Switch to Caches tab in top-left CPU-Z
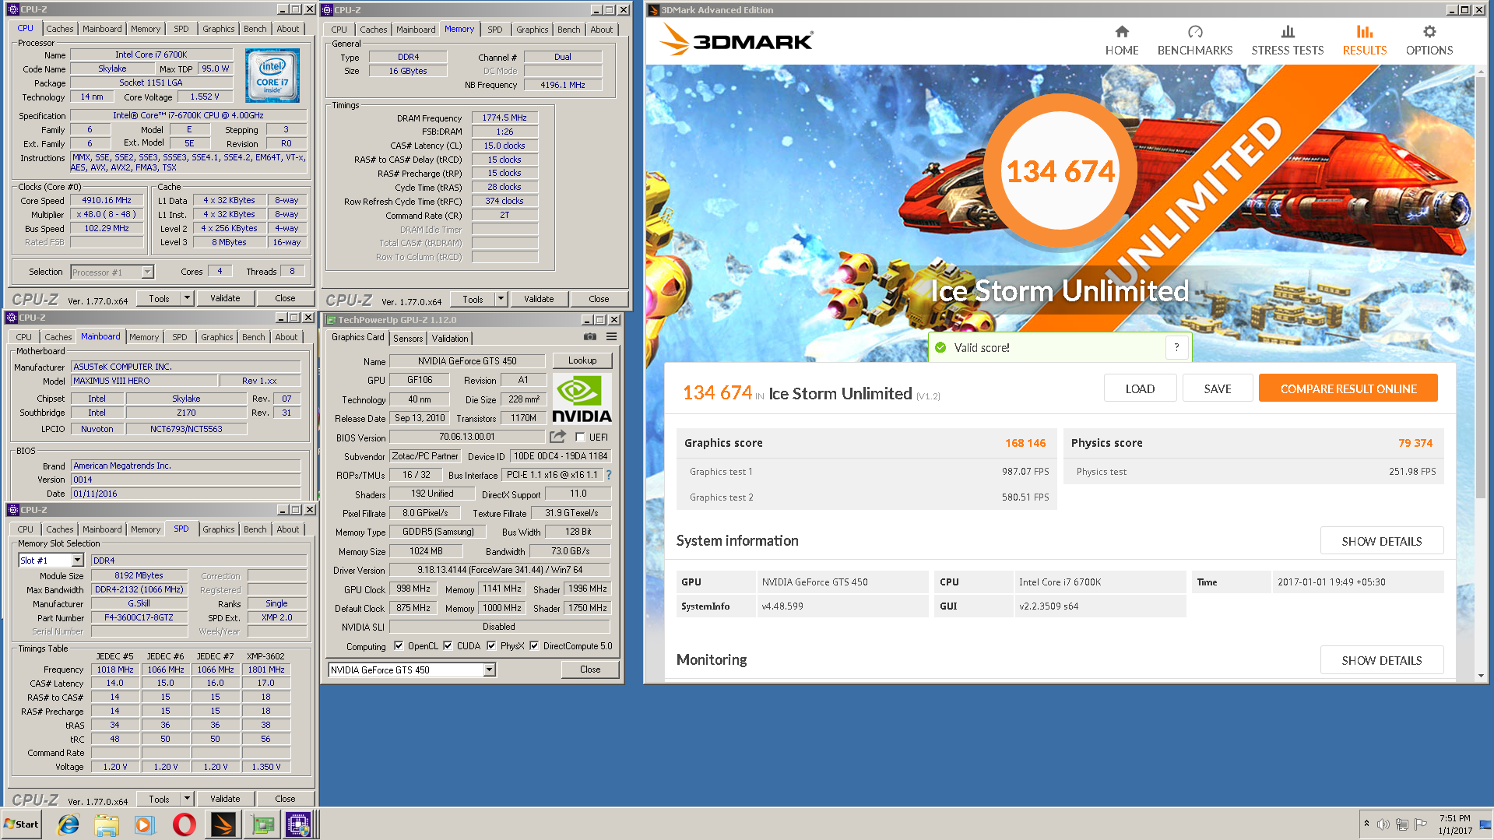 [x=60, y=29]
